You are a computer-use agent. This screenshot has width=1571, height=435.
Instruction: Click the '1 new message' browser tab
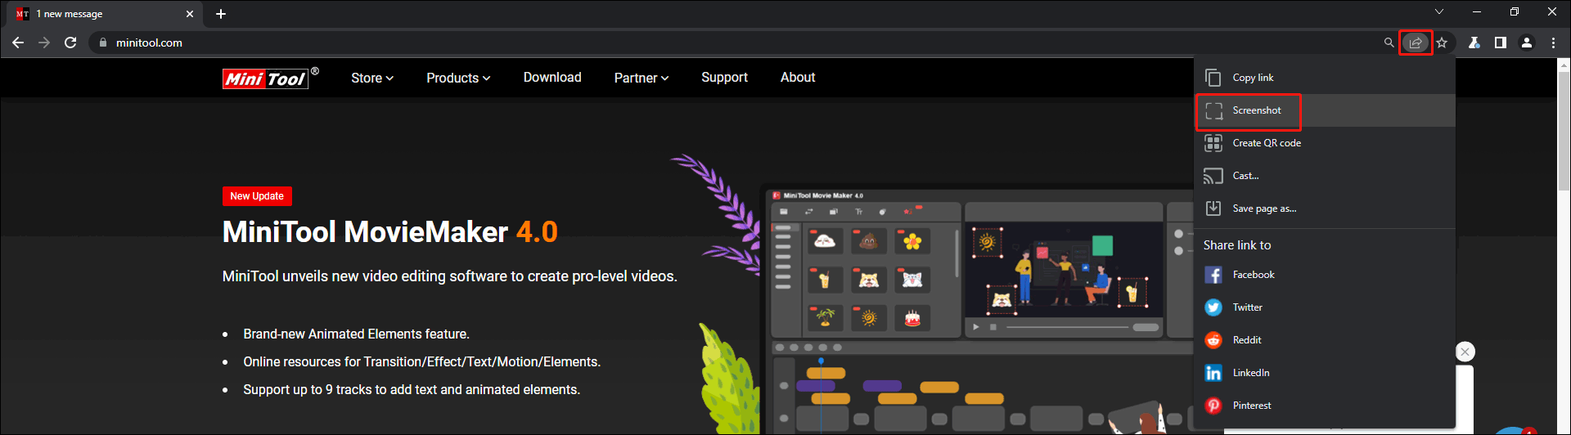point(105,14)
